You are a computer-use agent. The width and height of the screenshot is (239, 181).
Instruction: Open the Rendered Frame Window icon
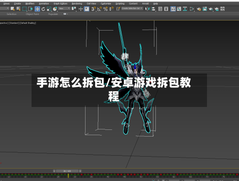coord(211,9)
